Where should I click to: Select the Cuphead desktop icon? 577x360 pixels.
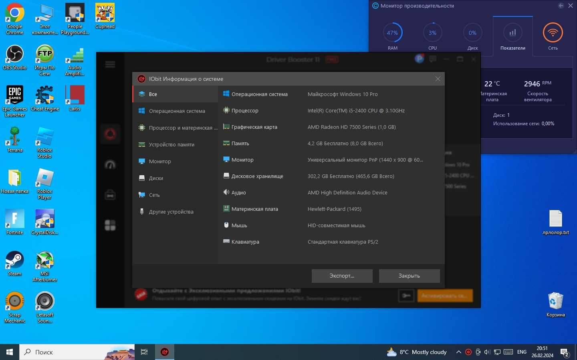pos(105,16)
